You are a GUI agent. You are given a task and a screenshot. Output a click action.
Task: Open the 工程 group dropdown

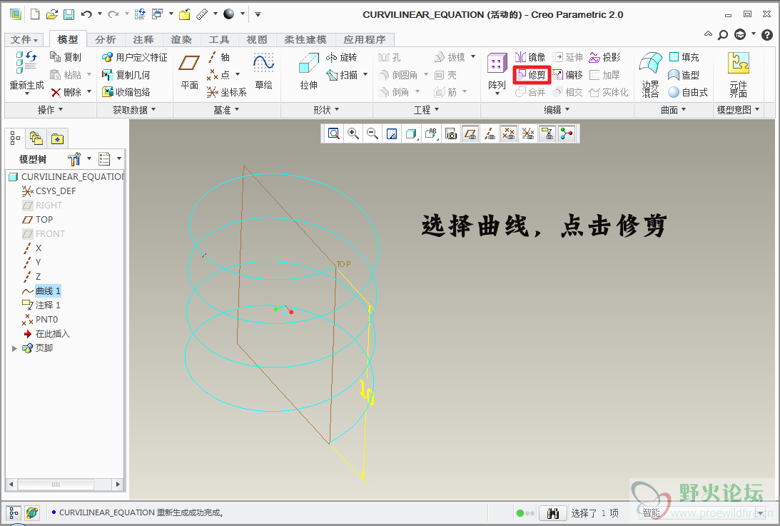426,110
